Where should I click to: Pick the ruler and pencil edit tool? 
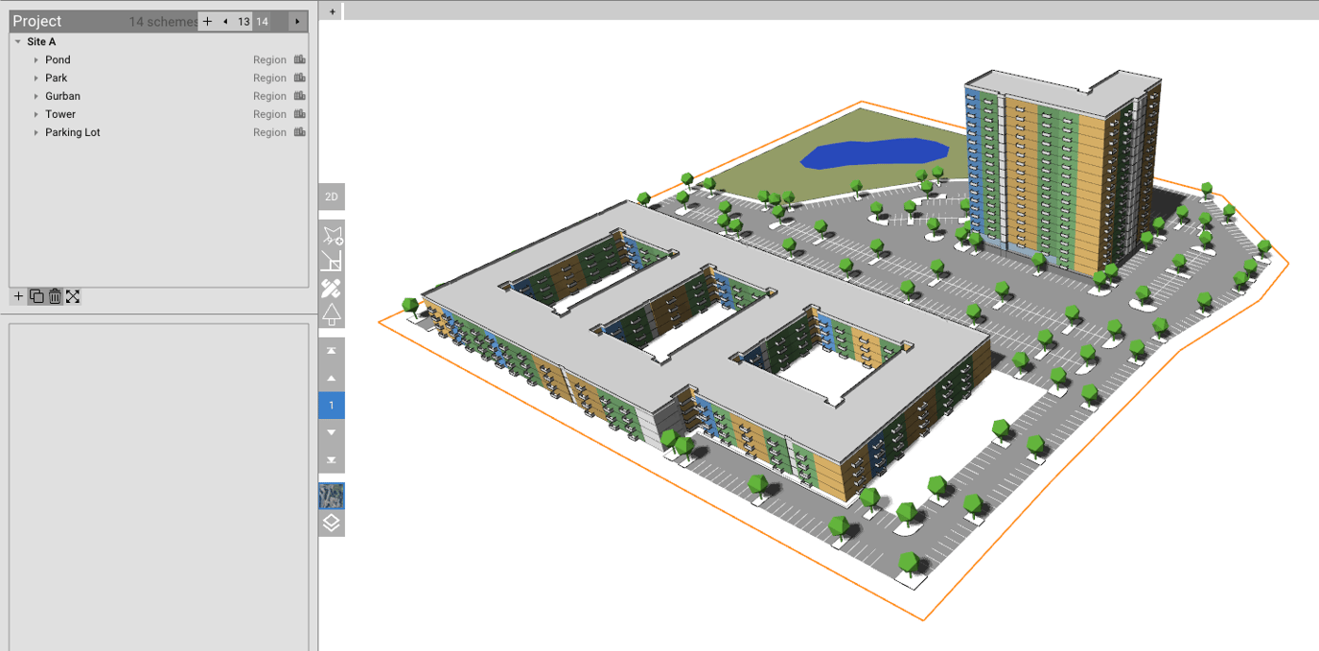[332, 289]
